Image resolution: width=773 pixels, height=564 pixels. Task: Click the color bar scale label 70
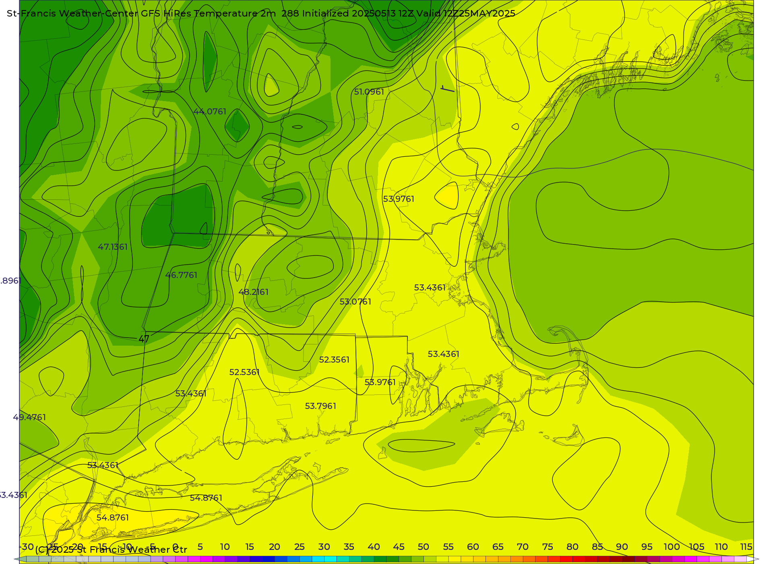click(x=523, y=547)
